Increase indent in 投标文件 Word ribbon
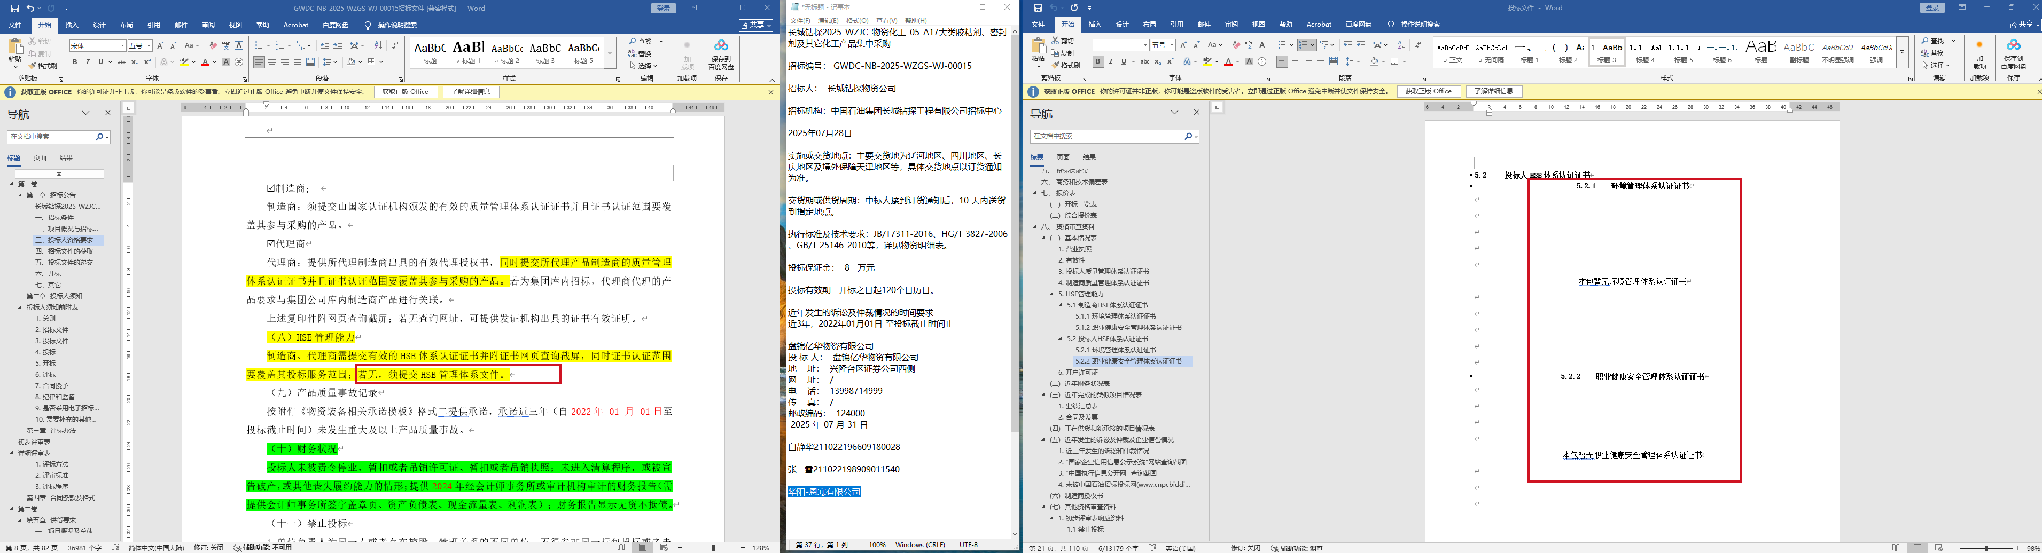Image resolution: width=2042 pixels, height=553 pixels. click(x=1361, y=45)
